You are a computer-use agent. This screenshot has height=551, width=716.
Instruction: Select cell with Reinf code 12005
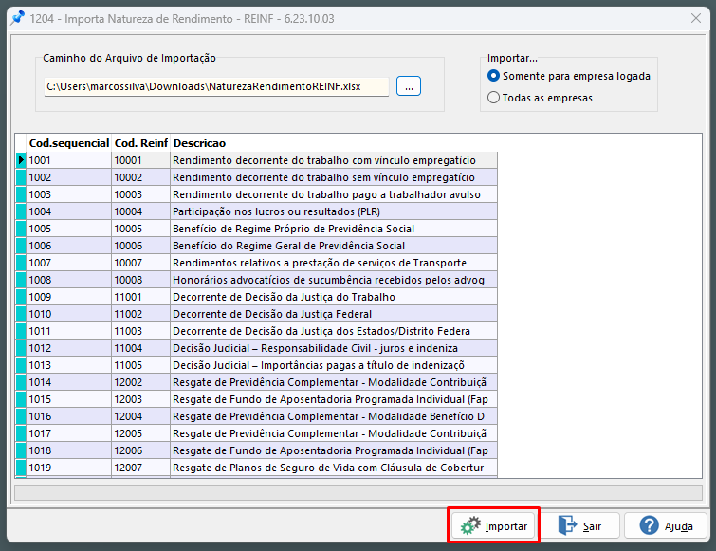point(140,433)
